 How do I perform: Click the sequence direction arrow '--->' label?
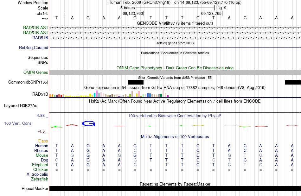click(x=45, y=18)
